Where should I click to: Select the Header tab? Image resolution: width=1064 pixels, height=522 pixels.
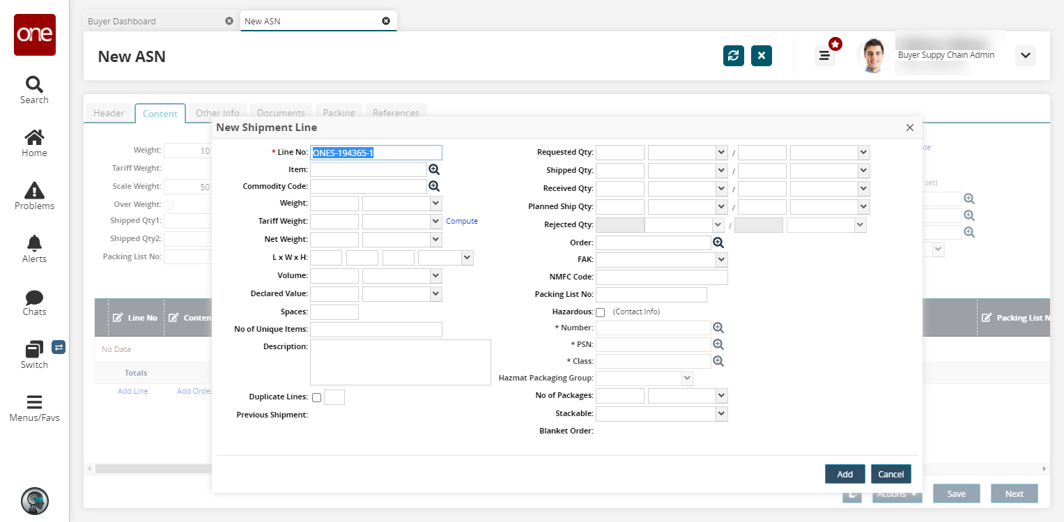(x=109, y=113)
